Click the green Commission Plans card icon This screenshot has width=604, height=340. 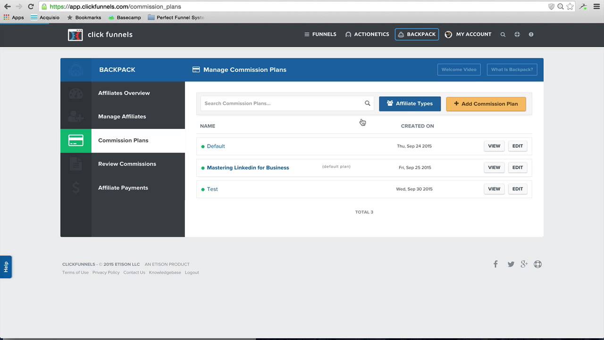(x=76, y=141)
